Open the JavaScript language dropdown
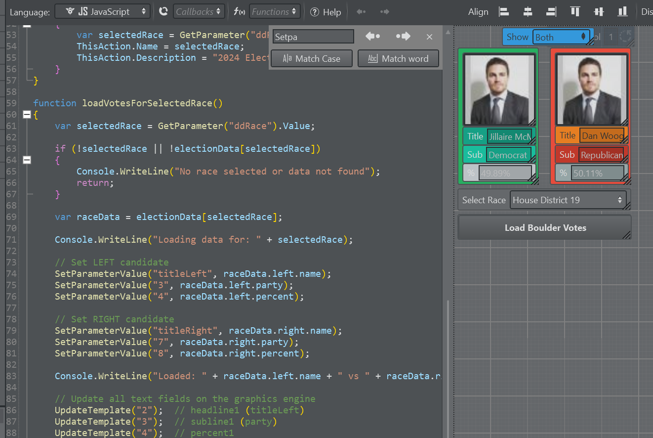The height and width of the screenshot is (438, 653). [x=102, y=11]
